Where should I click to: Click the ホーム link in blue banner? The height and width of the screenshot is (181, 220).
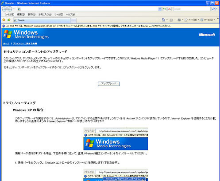pos(6,43)
